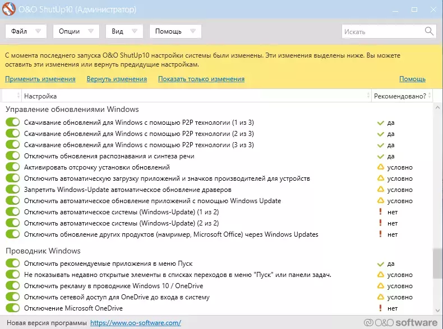This screenshot has width=443, height=329.
Task: Click warning triangle for сетевой доступ OneDrive row
Action: click(381, 297)
